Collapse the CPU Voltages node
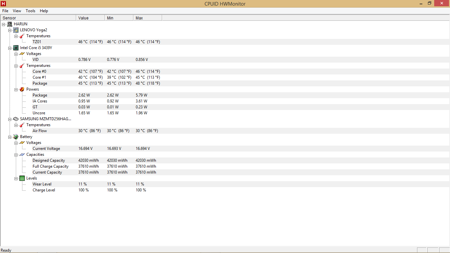Viewport: 450px width, 253px height. [x=16, y=54]
